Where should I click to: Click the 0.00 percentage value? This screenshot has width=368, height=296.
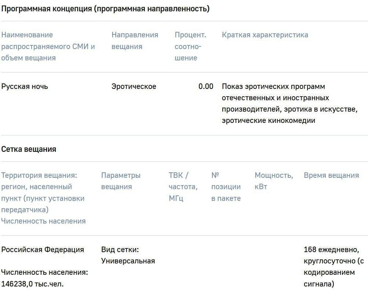tap(205, 86)
